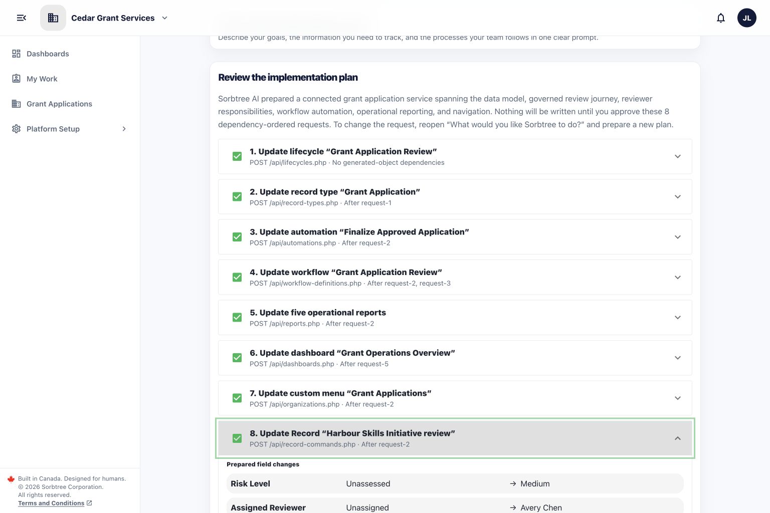Click the Prepared field changes label
This screenshot has width=770, height=513.
pos(263,464)
